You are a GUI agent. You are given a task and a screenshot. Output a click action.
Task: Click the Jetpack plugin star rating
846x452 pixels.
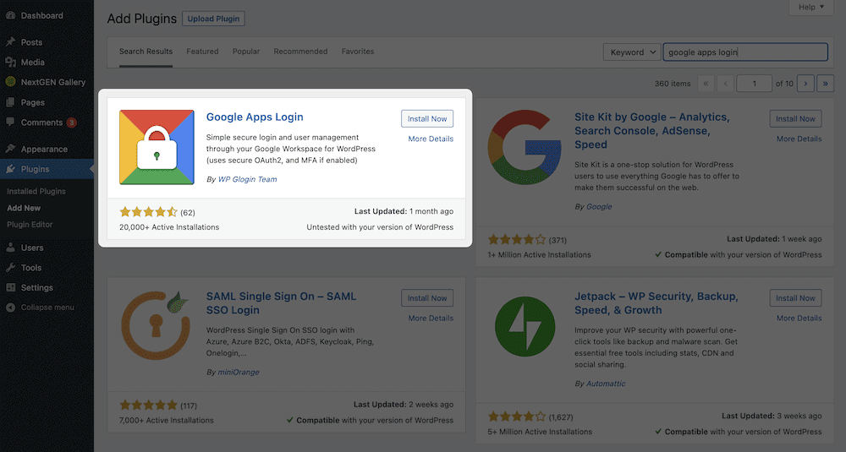click(517, 417)
